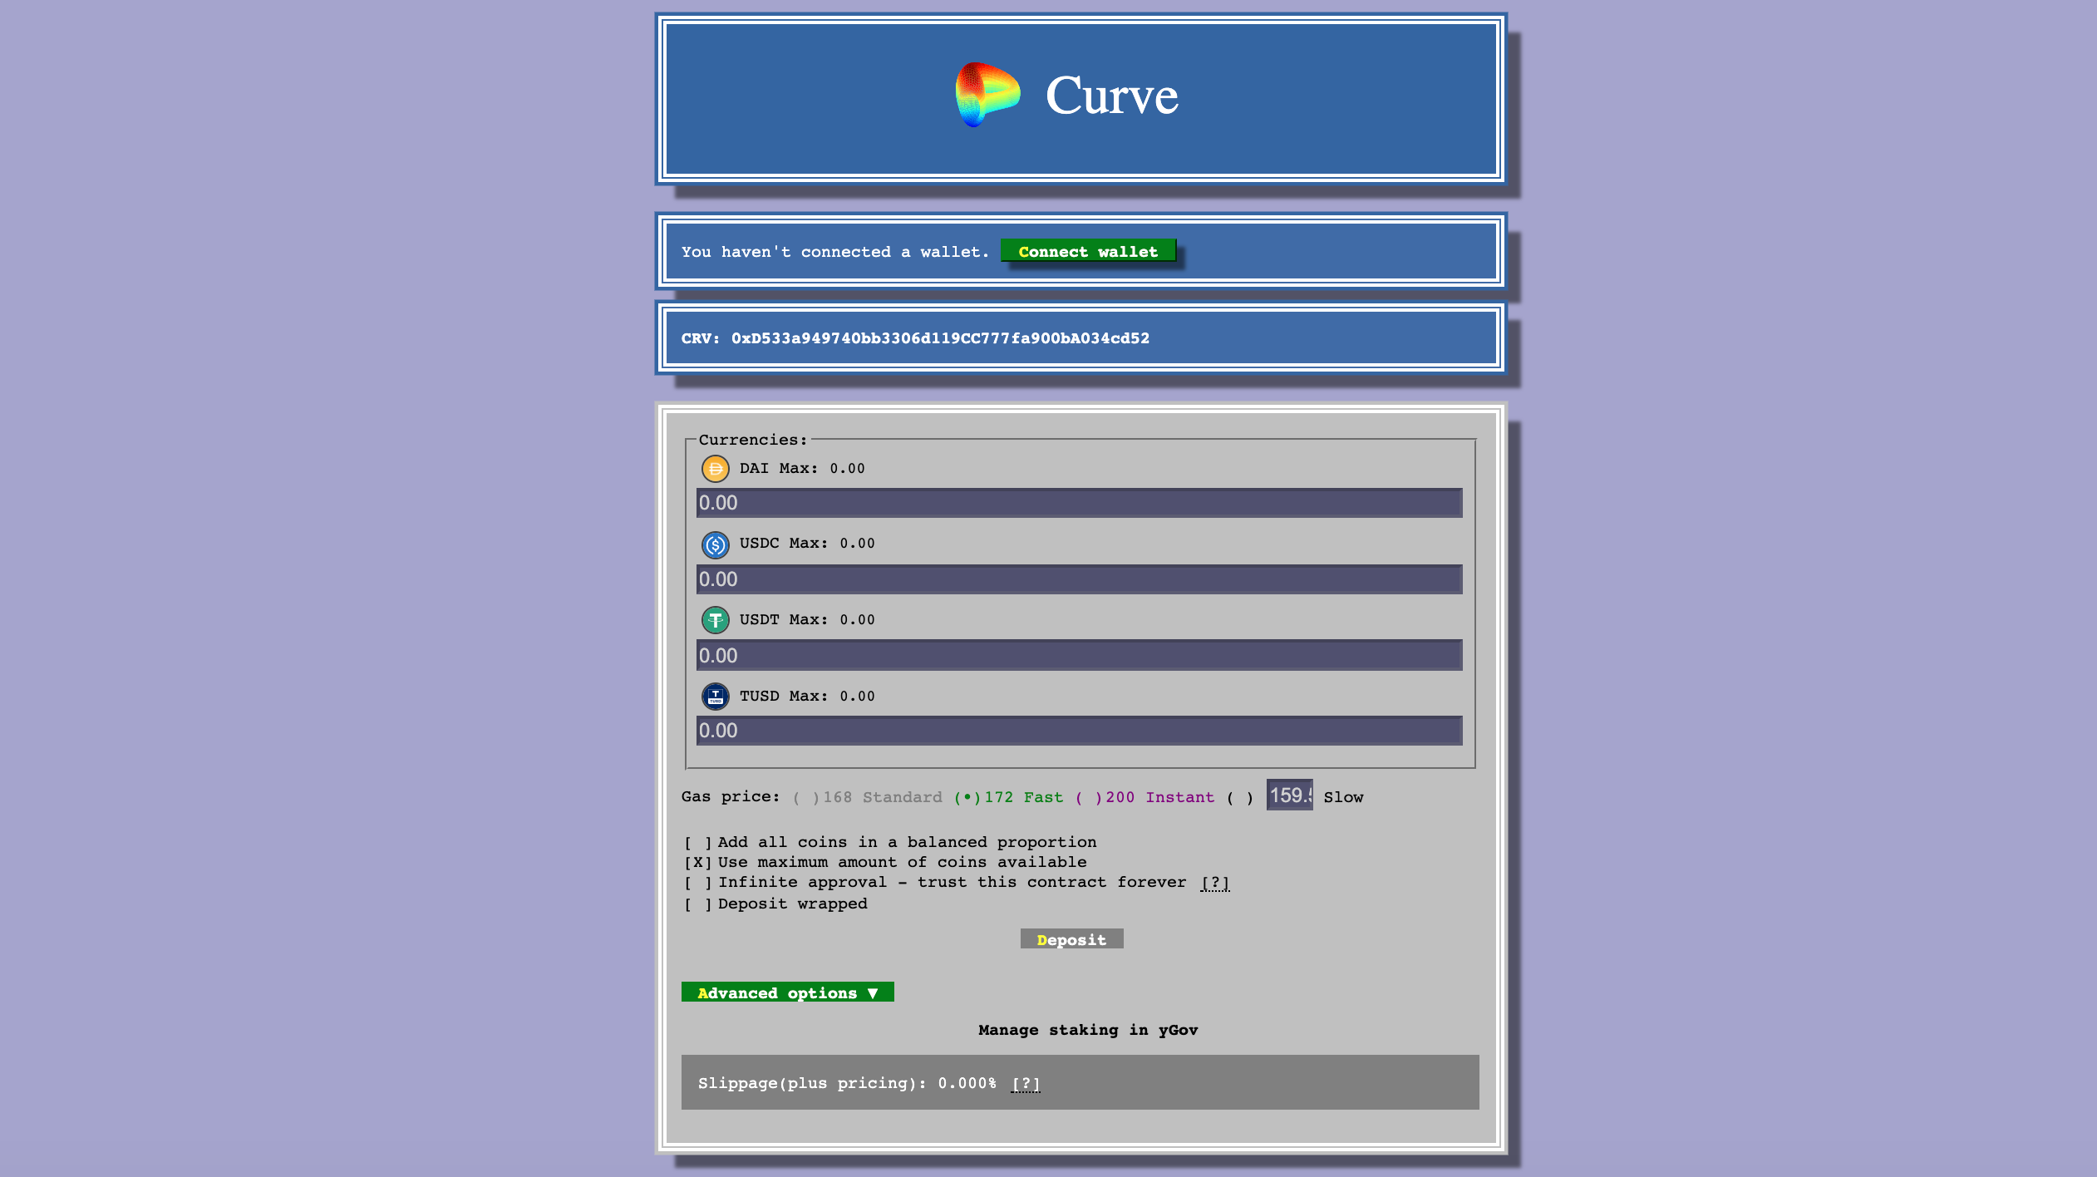The width and height of the screenshot is (2097, 1177).
Task: Open the Infinite approval help tooltip [?]
Action: coord(1214,883)
